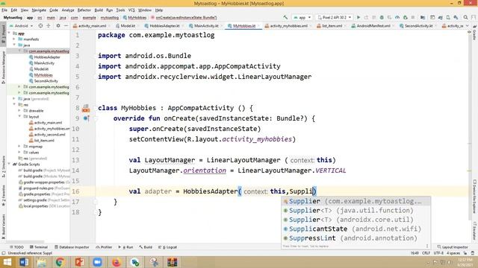Run the app with the green play button
Screen dimensions: 478x268
tap(358, 18)
